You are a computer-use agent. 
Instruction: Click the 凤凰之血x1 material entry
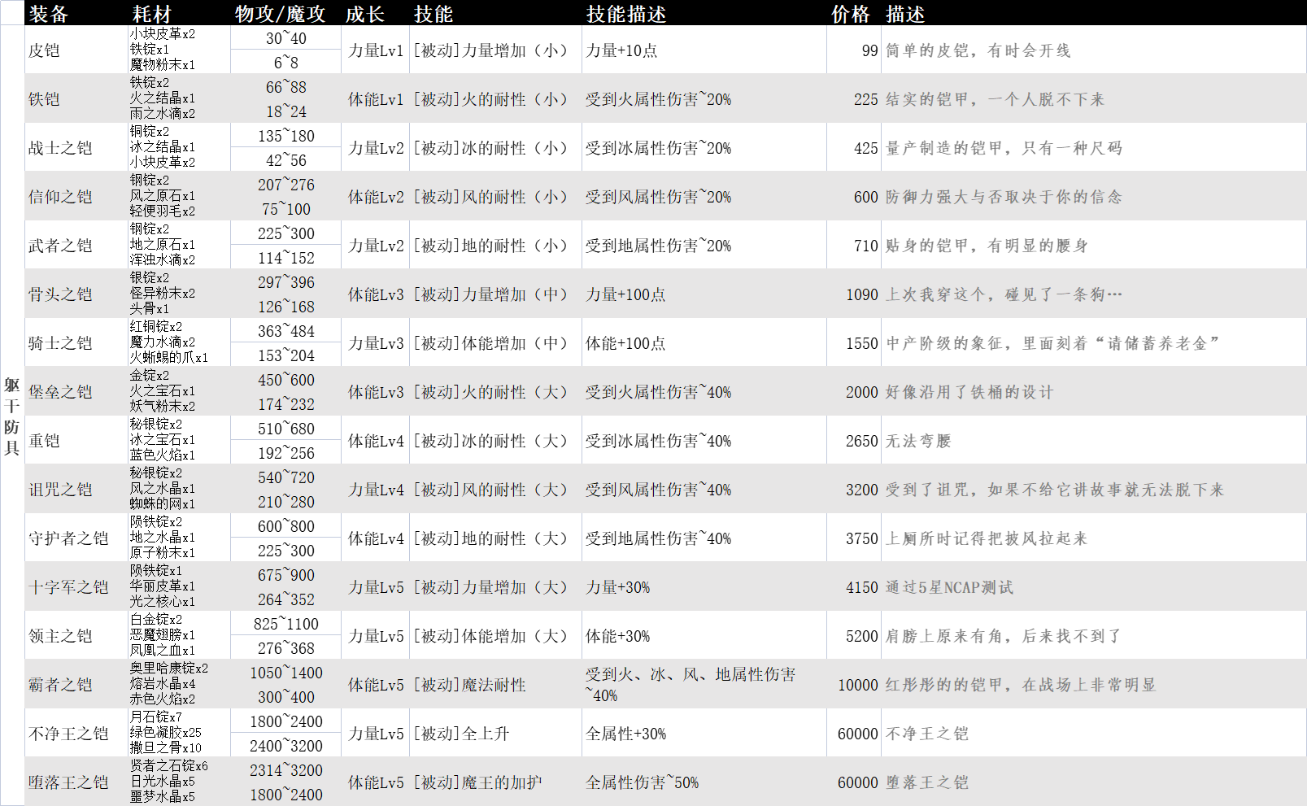163,650
